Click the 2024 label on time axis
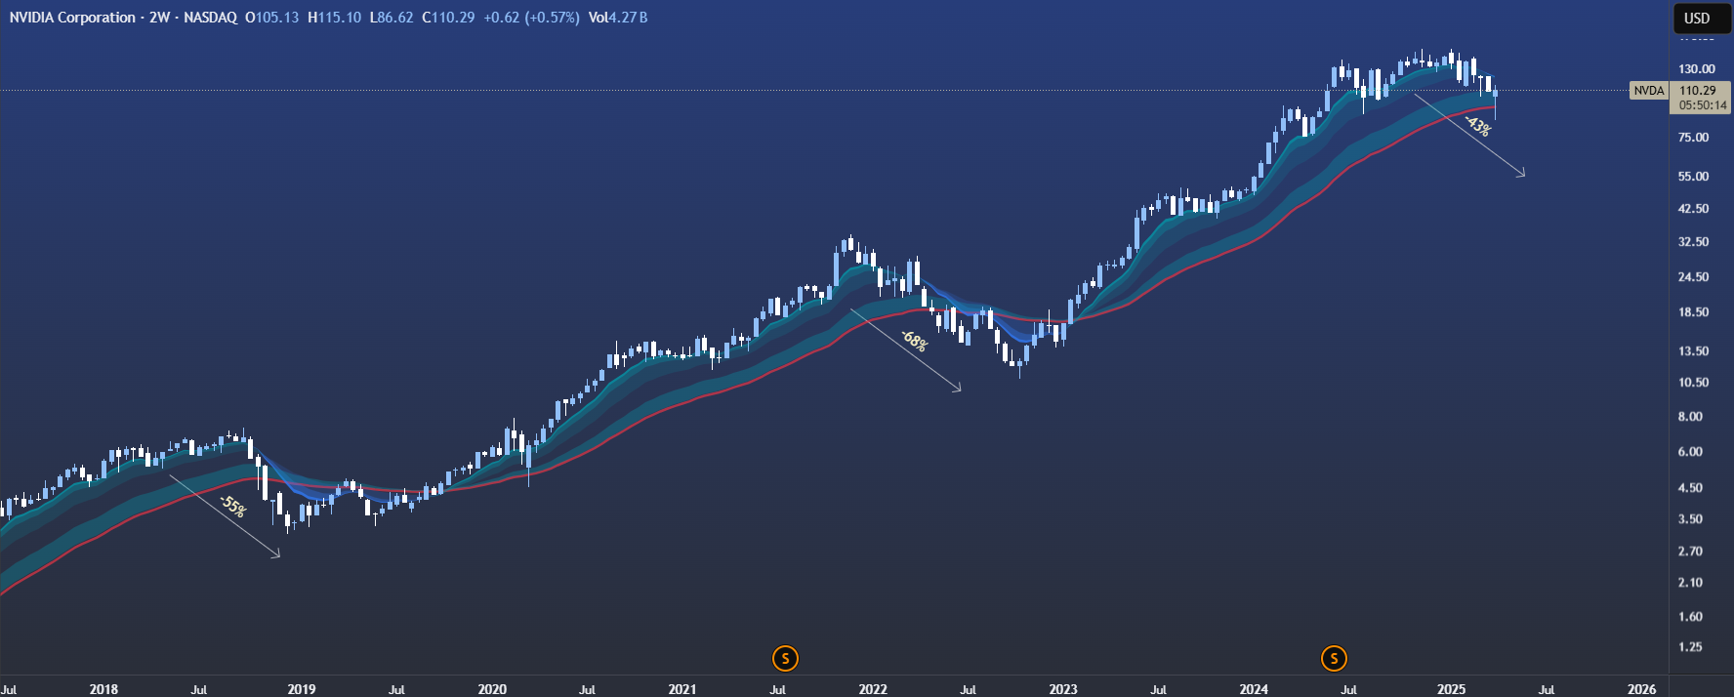The image size is (1734, 697). click(1254, 689)
